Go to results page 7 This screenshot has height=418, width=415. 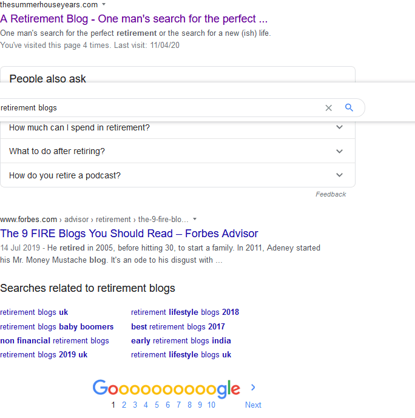[x=178, y=405]
